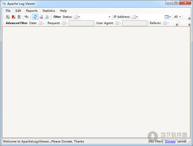Follow the Donate link in status bar

point(170,141)
